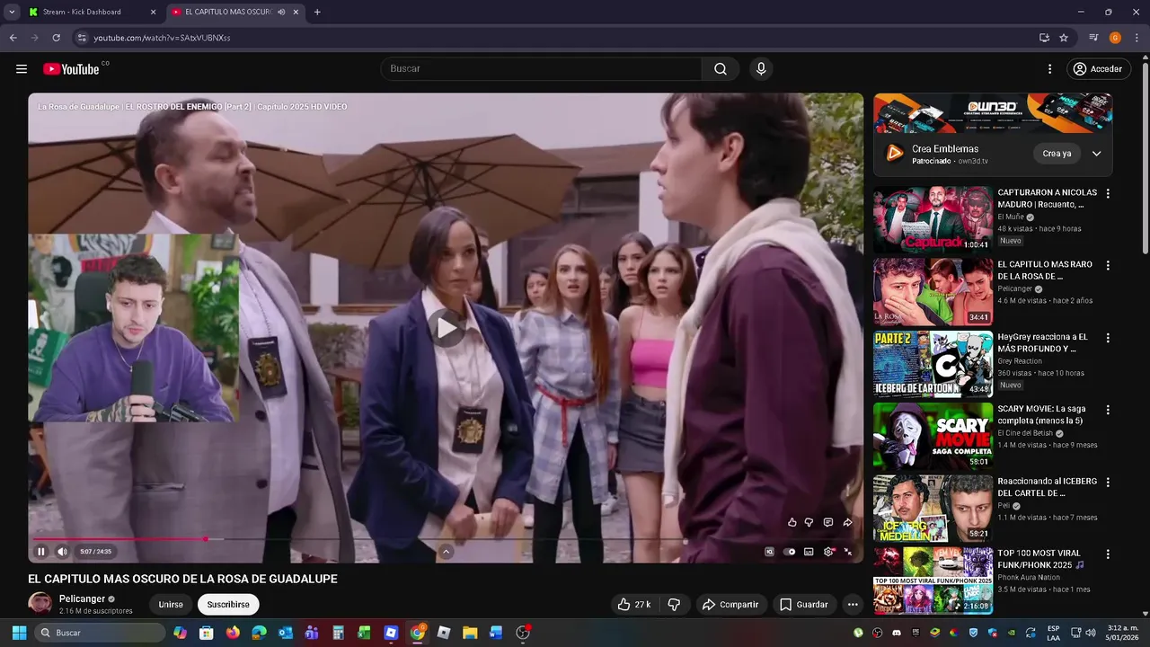Click the Crea ya sponsored button

coord(1057,154)
